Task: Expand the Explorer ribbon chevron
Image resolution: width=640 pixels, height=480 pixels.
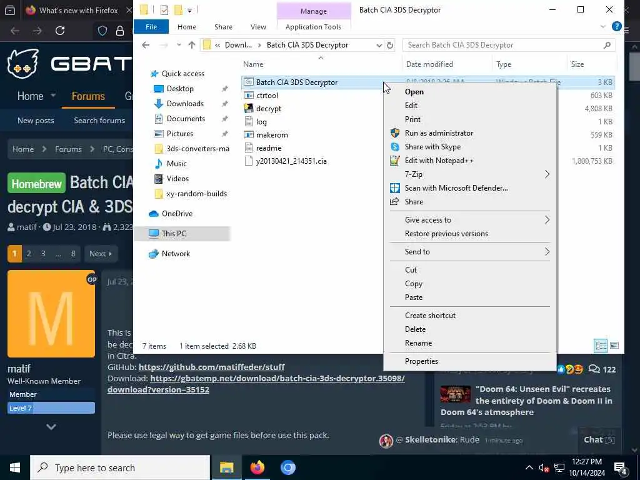Action: 603,26
